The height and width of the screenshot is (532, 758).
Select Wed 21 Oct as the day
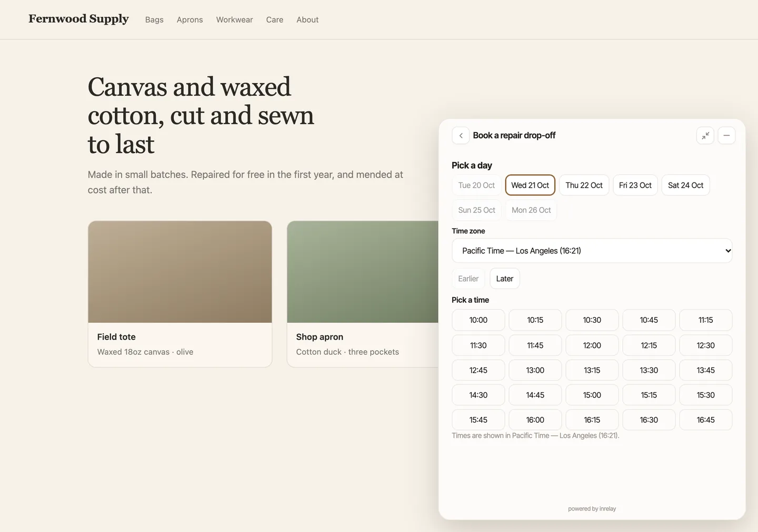tap(530, 185)
